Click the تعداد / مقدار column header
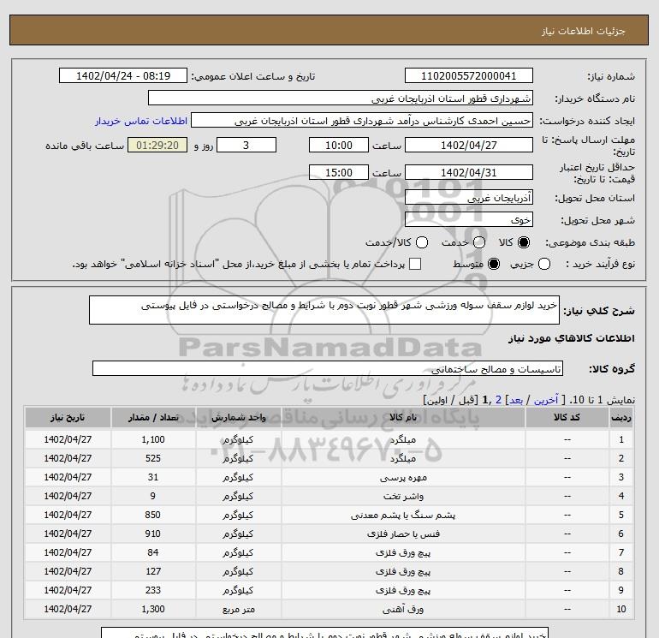659x638 pixels. coord(153,417)
